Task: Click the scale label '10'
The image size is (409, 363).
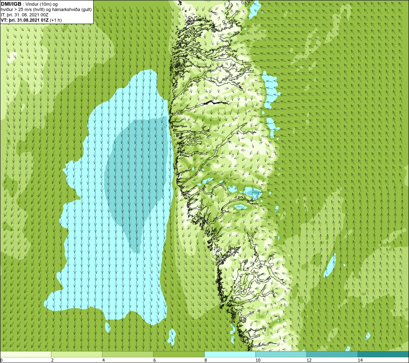Action: [258, 361]
